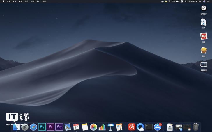Open Photos app in the Dock
This screenshot has height=132, width=212.
[x=93, y=127]
